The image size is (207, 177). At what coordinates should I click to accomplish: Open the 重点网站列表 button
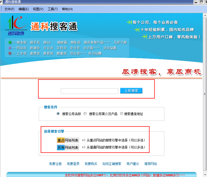[68, 140]
